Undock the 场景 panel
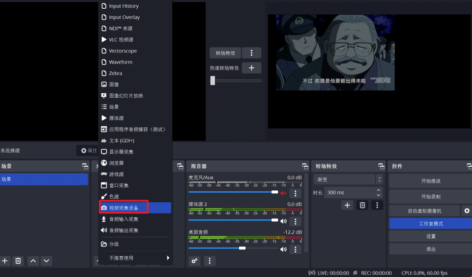The width and height of the screenshot is (472, 277). (x=85, y=166)
